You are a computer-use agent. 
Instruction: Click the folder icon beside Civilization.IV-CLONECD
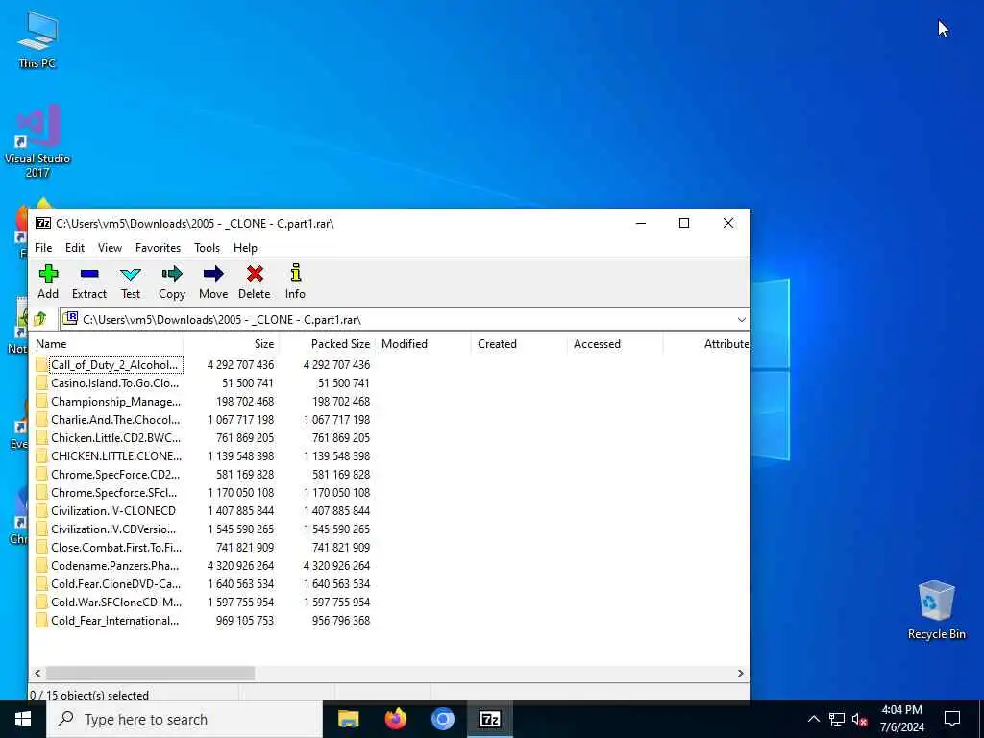[41, 511]
